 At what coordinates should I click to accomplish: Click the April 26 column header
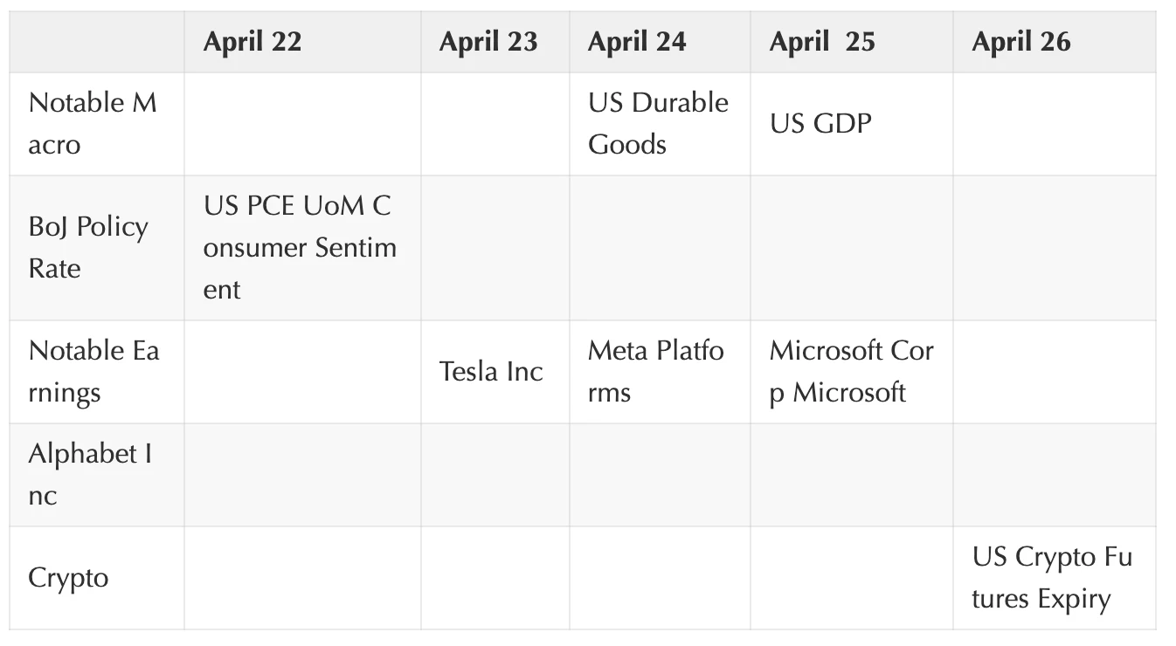pyautogui.click(x=1020, y=42)
